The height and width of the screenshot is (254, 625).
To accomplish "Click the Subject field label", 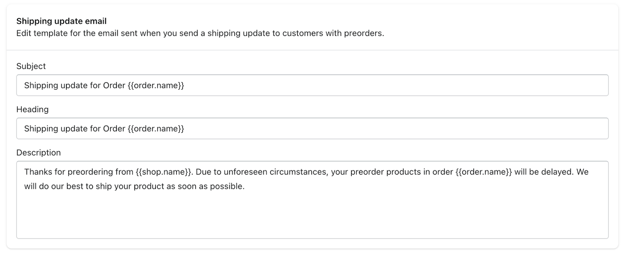I will [x=31, y=66].
